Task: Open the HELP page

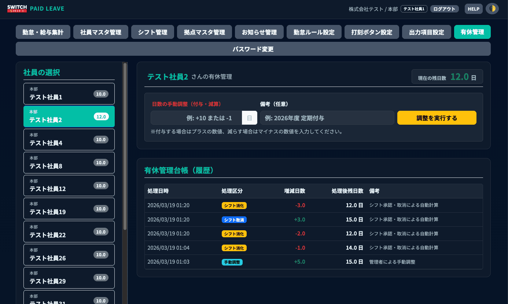Action: [x=474, y=8]
